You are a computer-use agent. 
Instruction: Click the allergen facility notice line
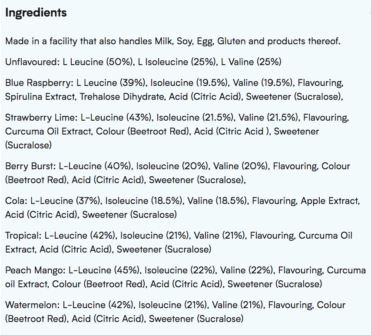pos(173,42)
